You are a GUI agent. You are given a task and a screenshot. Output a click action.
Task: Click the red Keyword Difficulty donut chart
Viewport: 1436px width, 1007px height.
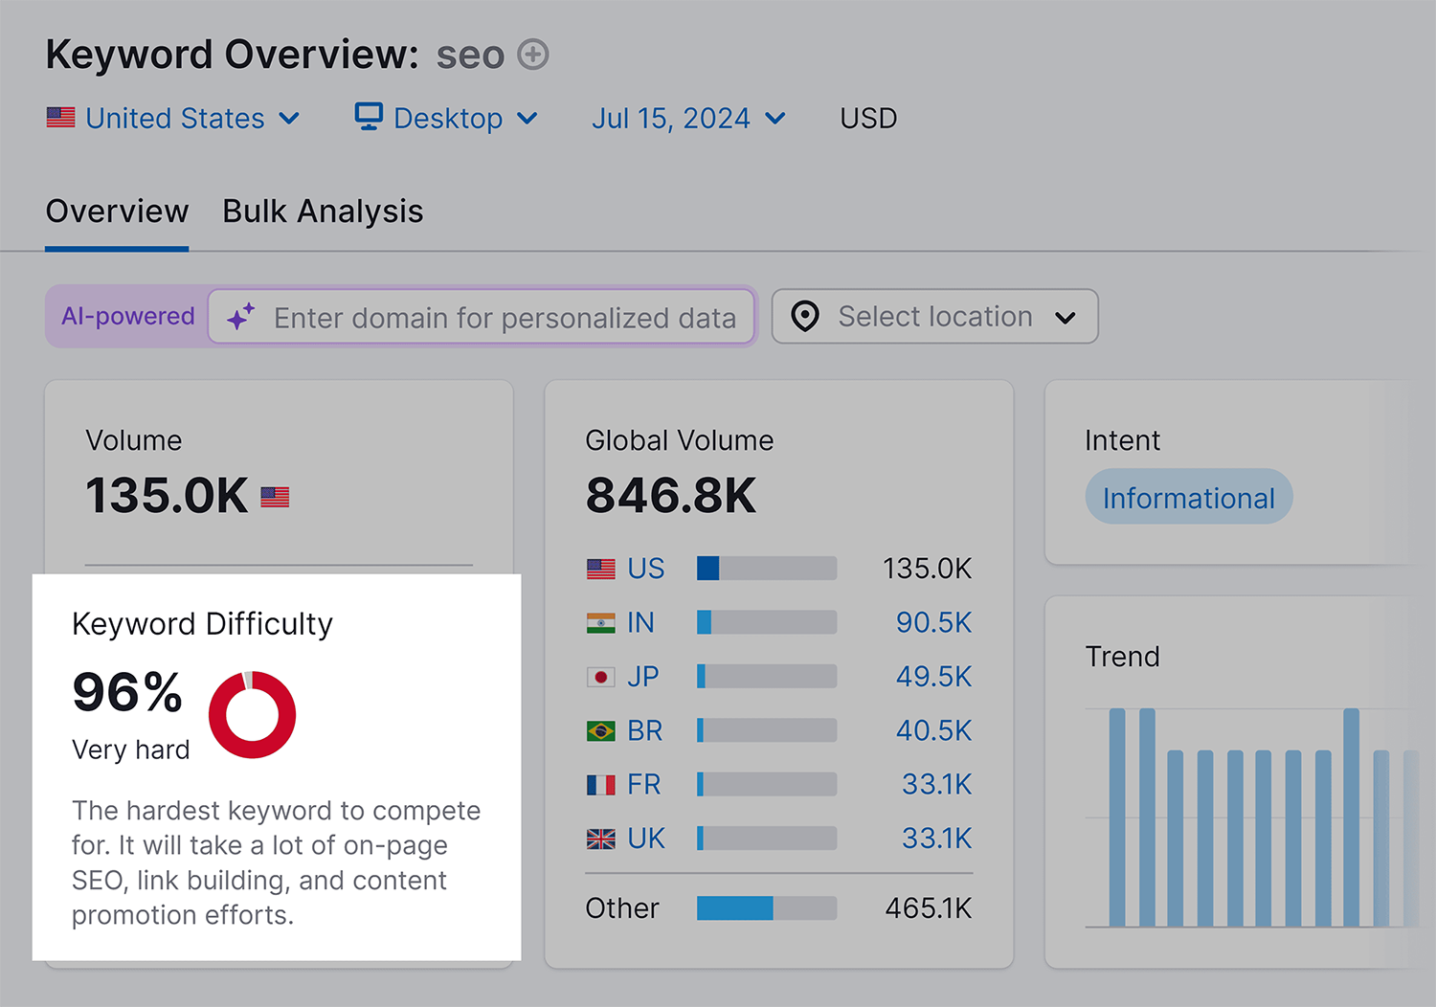pos(252,715)
